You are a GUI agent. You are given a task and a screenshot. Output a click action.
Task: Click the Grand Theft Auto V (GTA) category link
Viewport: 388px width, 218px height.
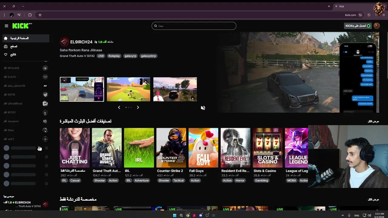(77, 56)
